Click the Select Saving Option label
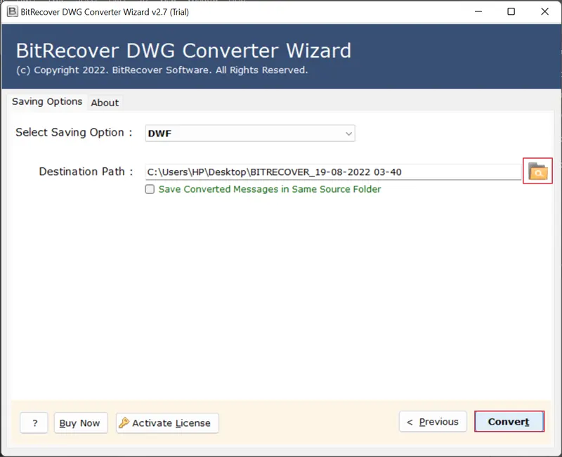The height and width of the screenshot is (457, 562). (74, 132)
